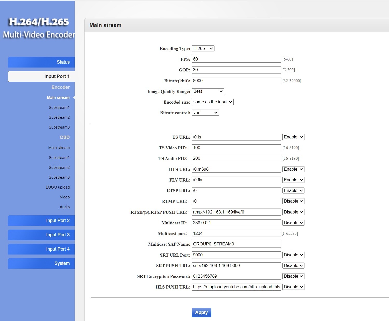Open the Multicast IP Disable dropdown
The width and height of the screenshot is (389, 321).
pyautogui.click(x=293, y=223)
